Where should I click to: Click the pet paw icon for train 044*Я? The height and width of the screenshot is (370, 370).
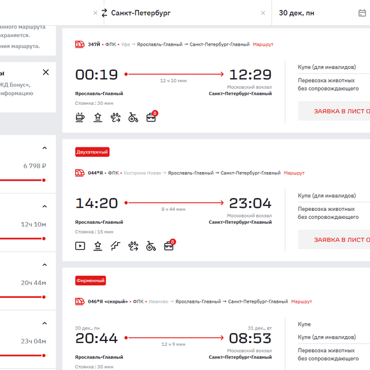coord(133,246)
